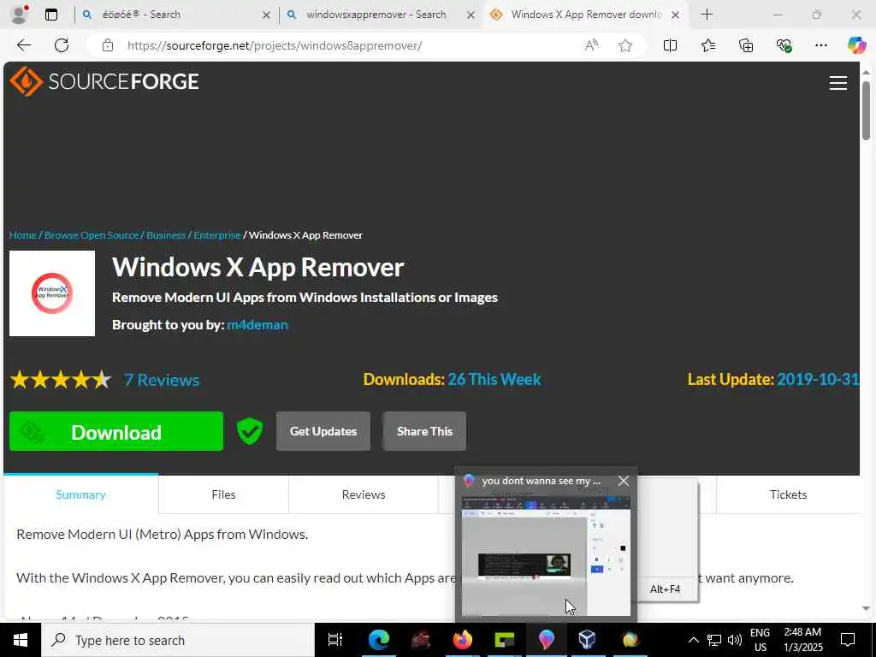Open the Windows Start menu

21,640
